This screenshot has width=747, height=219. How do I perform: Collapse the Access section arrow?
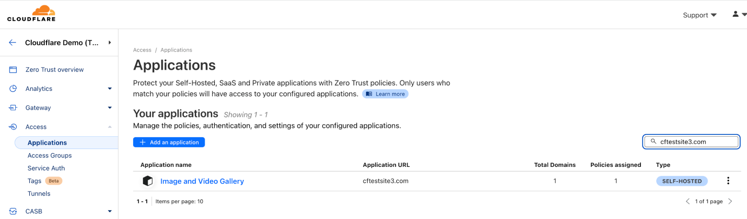click(110, 127)
